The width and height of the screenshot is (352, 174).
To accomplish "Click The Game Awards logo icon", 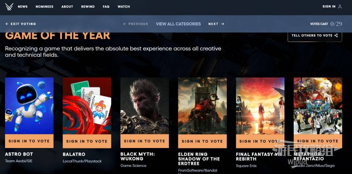I will pos(9,7).
